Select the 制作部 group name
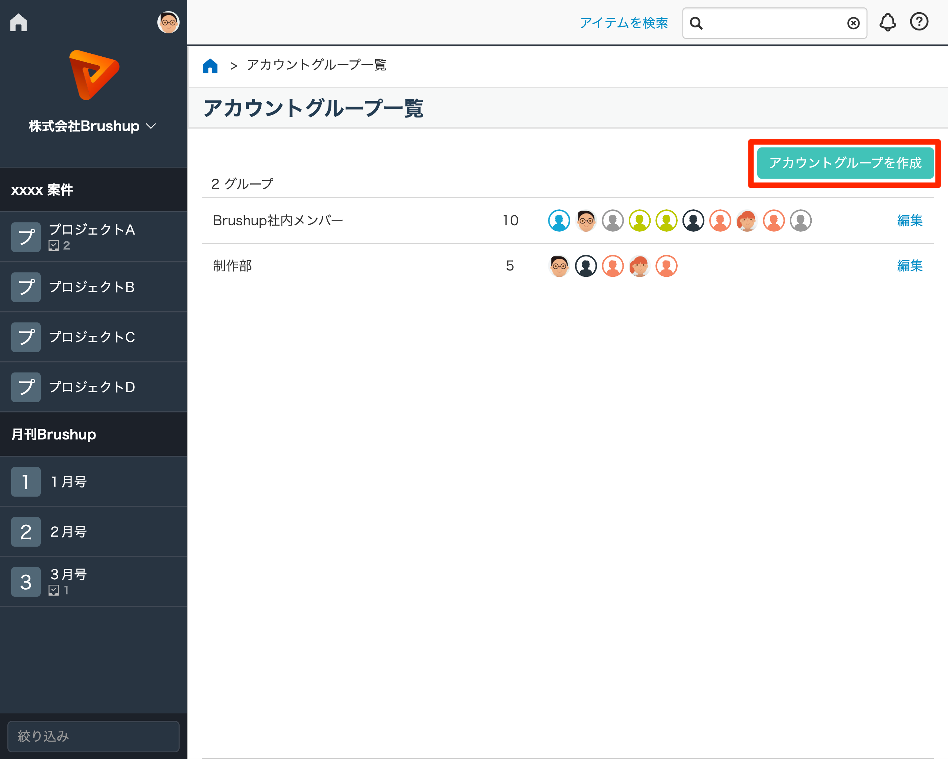This screenshot has height=759, width=948. [232, 266]
